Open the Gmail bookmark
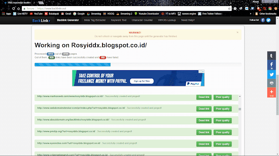 point(66,13)
